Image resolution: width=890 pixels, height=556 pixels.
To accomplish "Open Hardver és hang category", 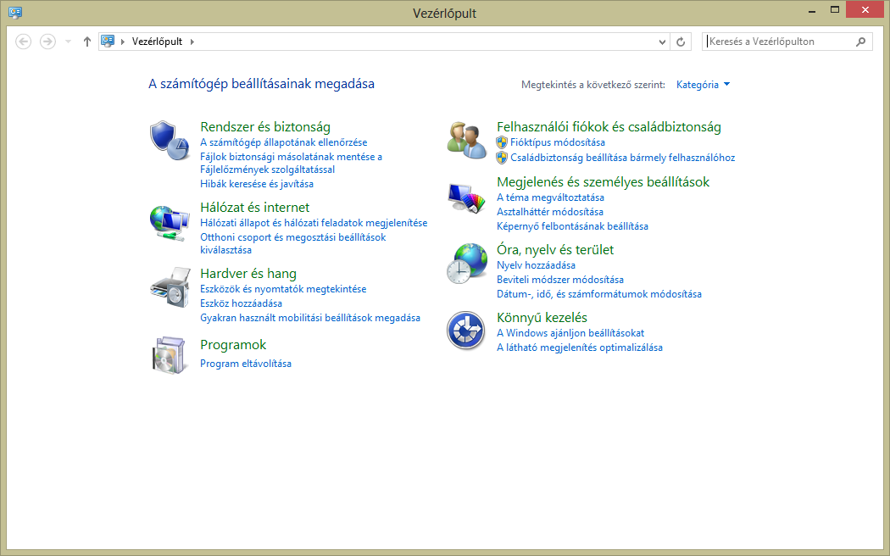I will click(248, 274).
